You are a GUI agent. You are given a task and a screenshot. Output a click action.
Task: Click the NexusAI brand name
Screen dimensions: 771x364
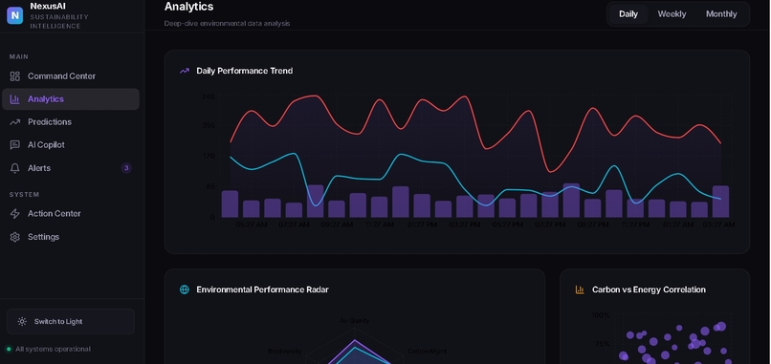(48, 7)
